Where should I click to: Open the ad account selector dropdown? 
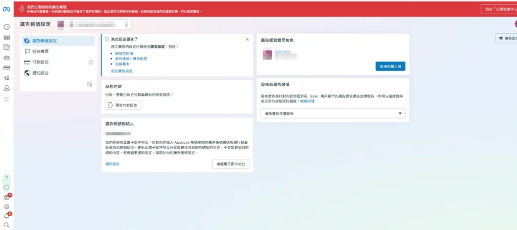pyautogui.click(x=93, y=24)
